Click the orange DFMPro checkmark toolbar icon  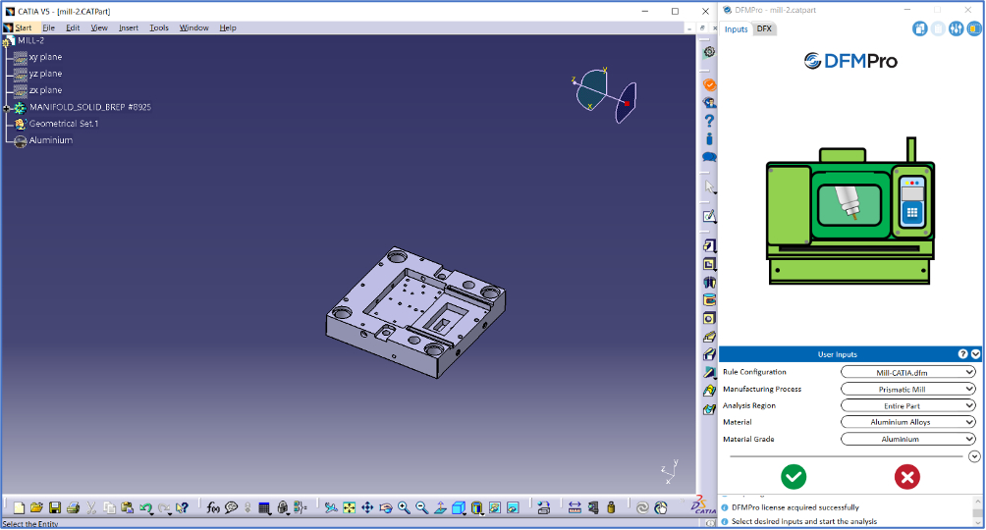pyautogui.click(x=709, y=84)
